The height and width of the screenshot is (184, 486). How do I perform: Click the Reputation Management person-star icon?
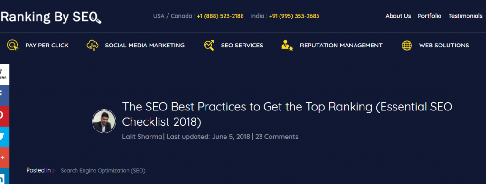tap(287, 45)
